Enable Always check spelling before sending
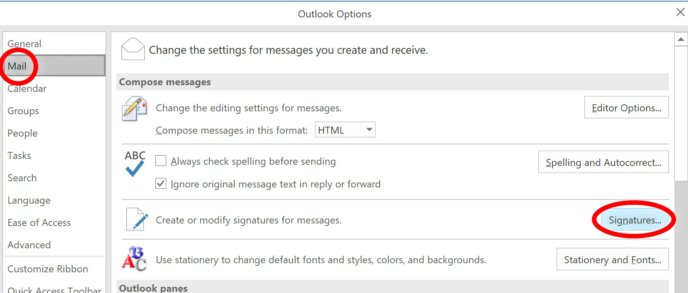Screen dimensions: 688x293 [161, 161]
